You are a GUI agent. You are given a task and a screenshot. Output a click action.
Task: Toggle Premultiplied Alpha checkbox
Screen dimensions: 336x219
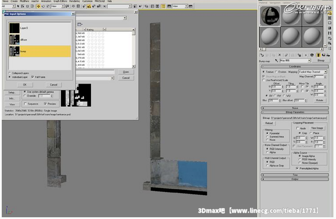pyautogui.click(x=297, y=168)
